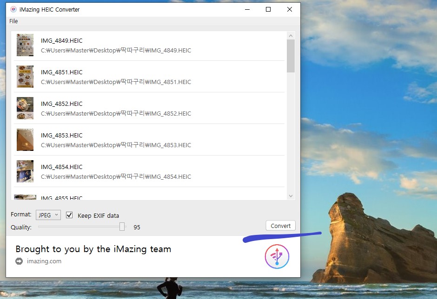Select the IMG_4853.HEIC thumbnail
437x299 pixels.
(25, 140)
